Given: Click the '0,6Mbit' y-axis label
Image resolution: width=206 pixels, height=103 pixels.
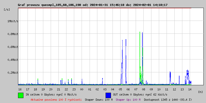Looking at the screenshot, I should coord(13,47).
